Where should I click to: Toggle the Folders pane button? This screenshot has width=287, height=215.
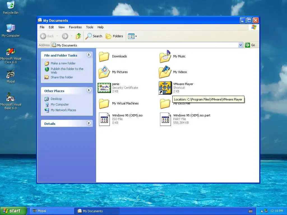tap(114, 36)
